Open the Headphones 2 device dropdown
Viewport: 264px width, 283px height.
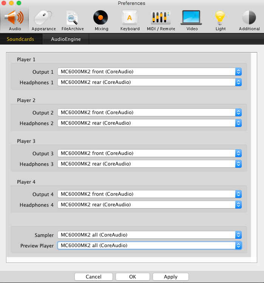pos(149,123)
